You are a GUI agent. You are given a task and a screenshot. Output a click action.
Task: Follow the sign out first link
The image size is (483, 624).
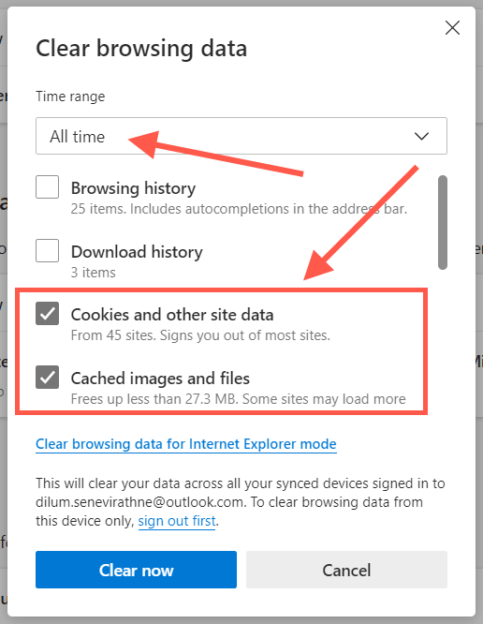click(177, 521)
